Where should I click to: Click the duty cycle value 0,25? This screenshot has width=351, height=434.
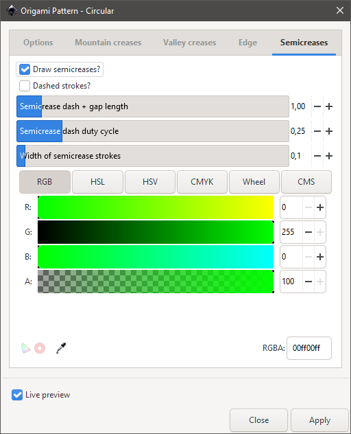click(x=298, y=131)
